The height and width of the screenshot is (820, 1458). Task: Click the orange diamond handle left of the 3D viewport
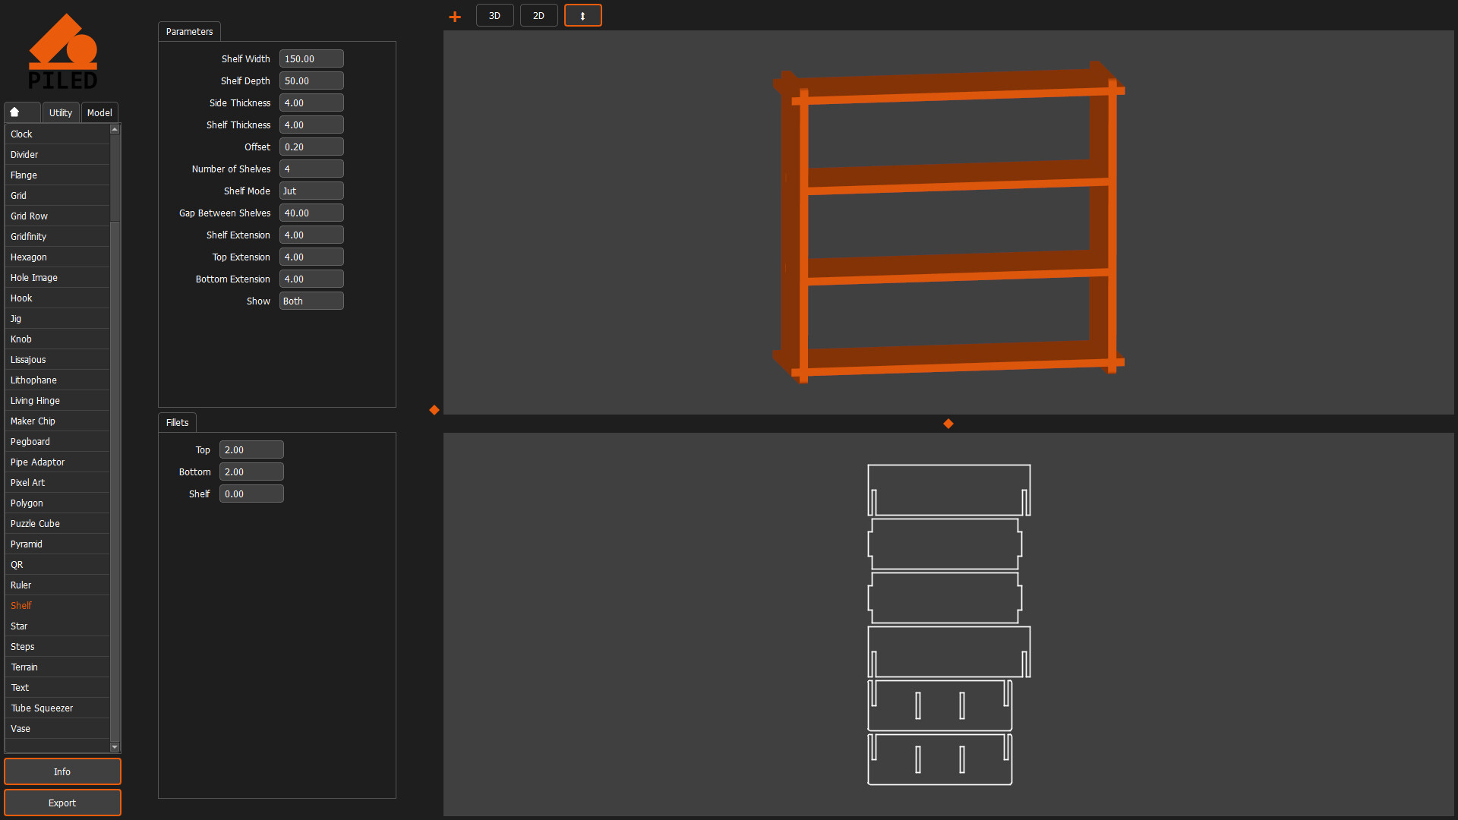pos(434,410)
